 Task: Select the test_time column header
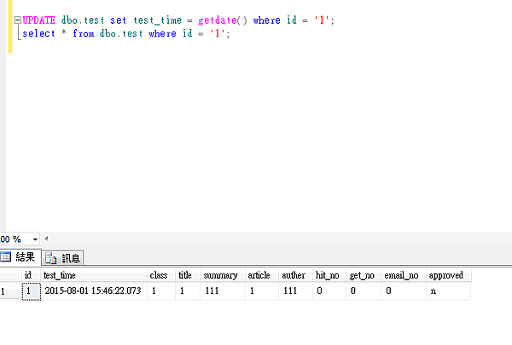coord(94,275)
